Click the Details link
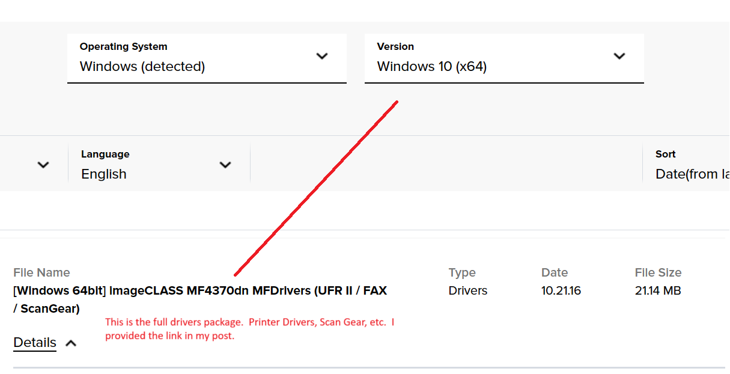 pyautogui.click(x=35, y=343)
